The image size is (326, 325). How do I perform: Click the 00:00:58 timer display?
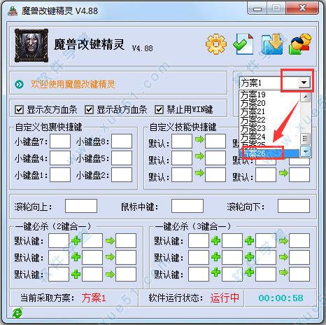[281, 298]
